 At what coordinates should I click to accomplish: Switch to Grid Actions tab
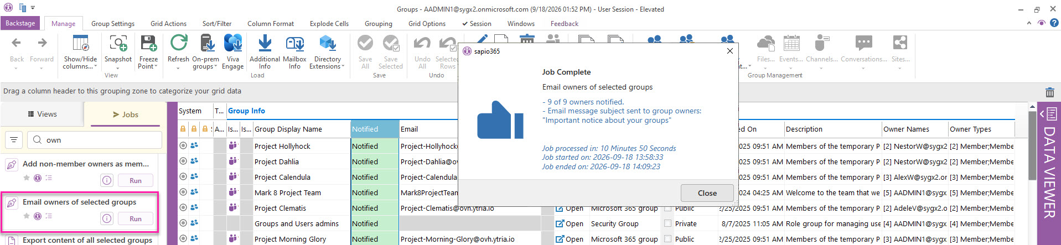pos(168,24)
